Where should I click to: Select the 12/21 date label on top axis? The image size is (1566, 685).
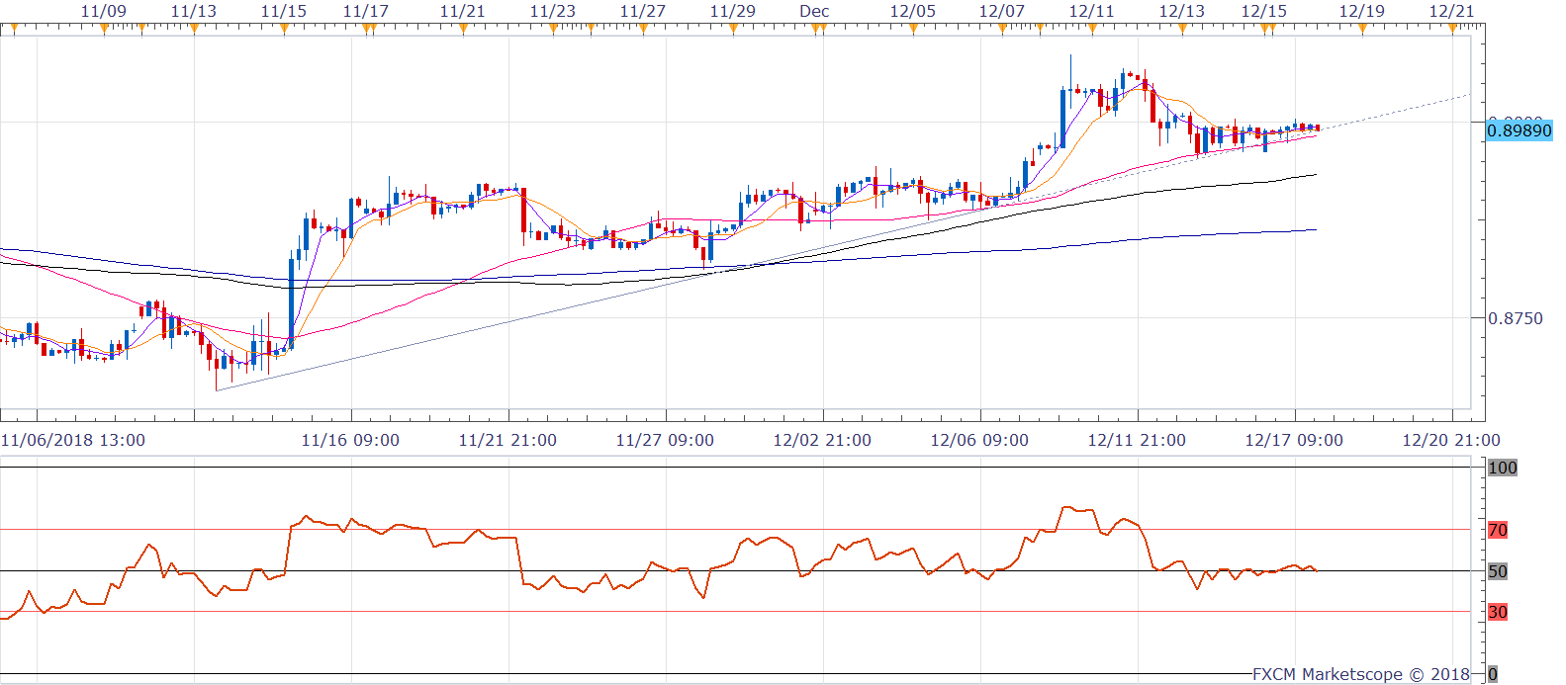click(1451, 11)
